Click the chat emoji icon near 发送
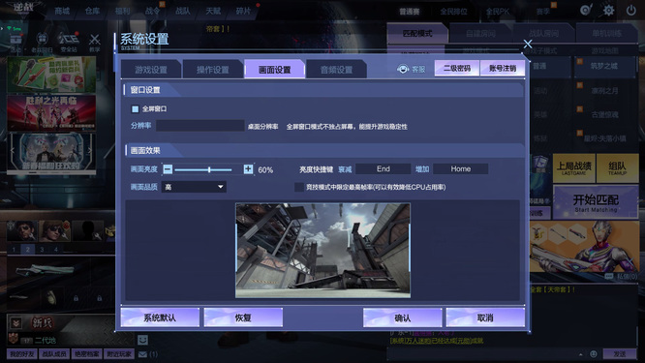Screen dimensions: 645x363 (x=593, y=353)
